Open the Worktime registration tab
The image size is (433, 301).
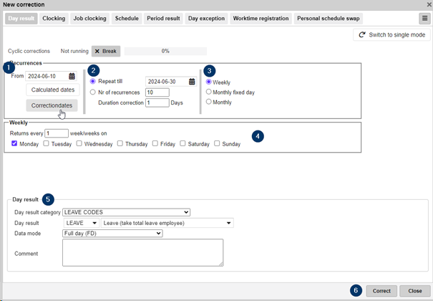[x=261, y=19]
